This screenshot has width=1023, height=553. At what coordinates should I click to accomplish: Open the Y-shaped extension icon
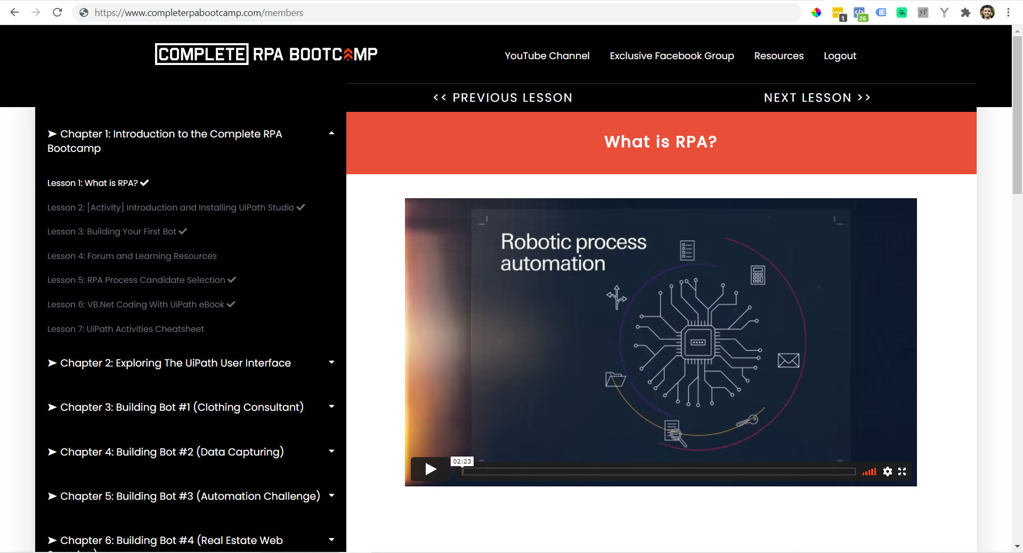pyautogui.click(x=944, y=12)
